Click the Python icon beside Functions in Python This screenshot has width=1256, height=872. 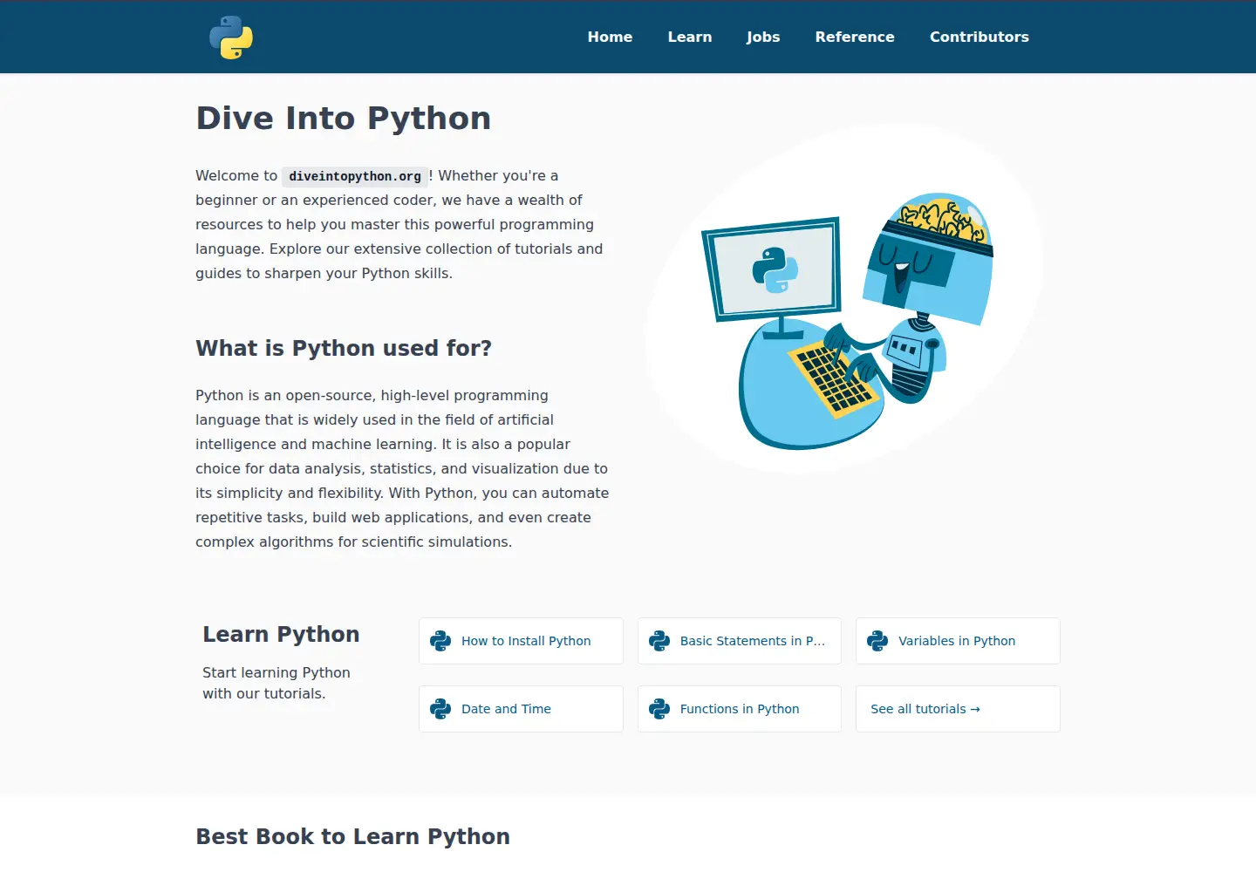coord(659,709)
